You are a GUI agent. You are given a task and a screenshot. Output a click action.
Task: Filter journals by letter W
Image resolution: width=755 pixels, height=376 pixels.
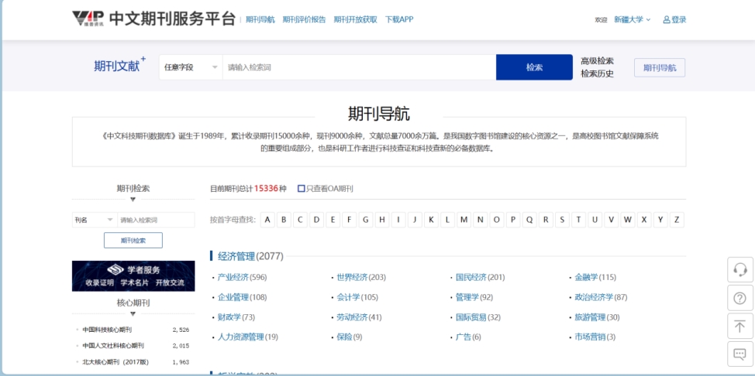click(627, 220)
